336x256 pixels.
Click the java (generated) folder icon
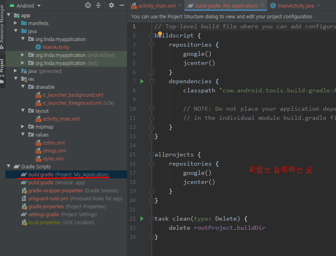point(24,71)
